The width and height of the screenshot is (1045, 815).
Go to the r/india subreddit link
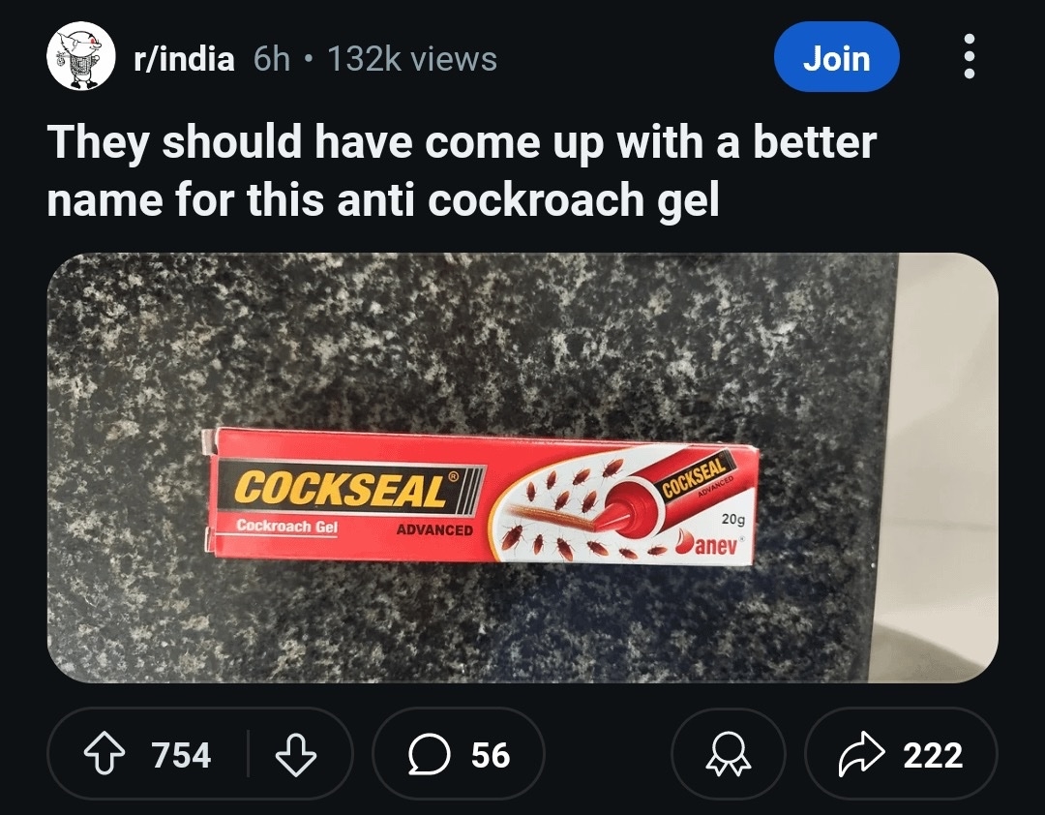click(x=184, y=59)
